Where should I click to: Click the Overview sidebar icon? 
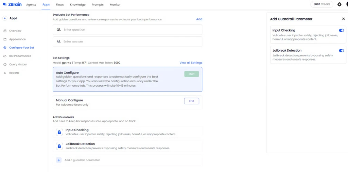coord(5,31)
